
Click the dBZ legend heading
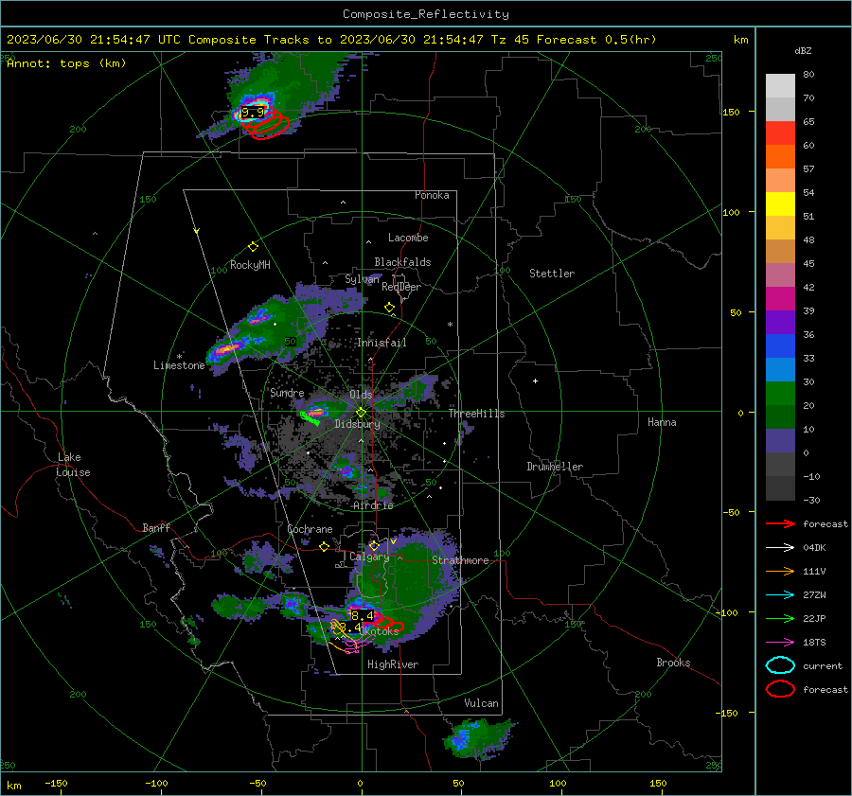803,50
